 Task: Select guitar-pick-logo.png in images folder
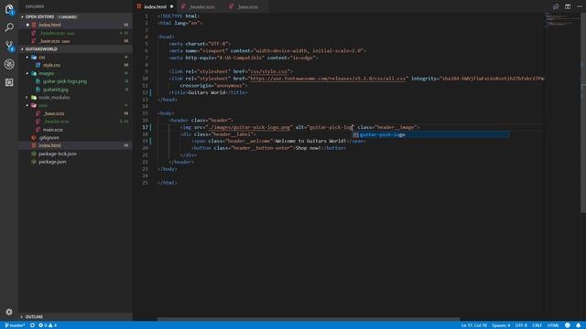[65, 81]
